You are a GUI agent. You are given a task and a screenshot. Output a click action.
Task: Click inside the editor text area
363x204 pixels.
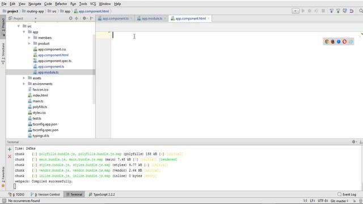(236, 86)
